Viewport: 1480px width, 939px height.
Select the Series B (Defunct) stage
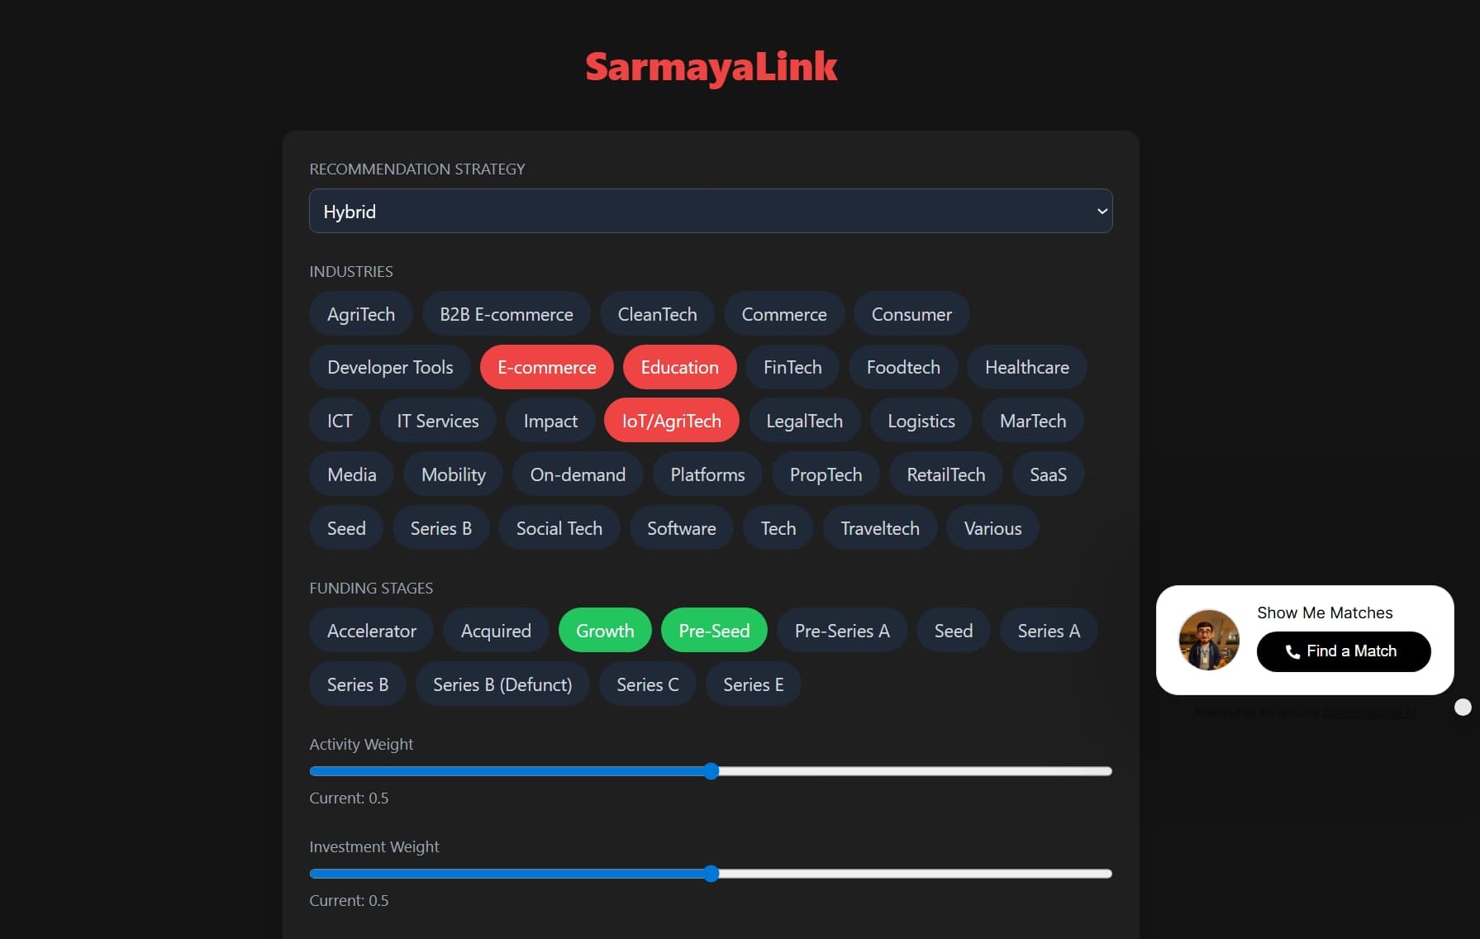pyautogui.click(x=502, y=684)
